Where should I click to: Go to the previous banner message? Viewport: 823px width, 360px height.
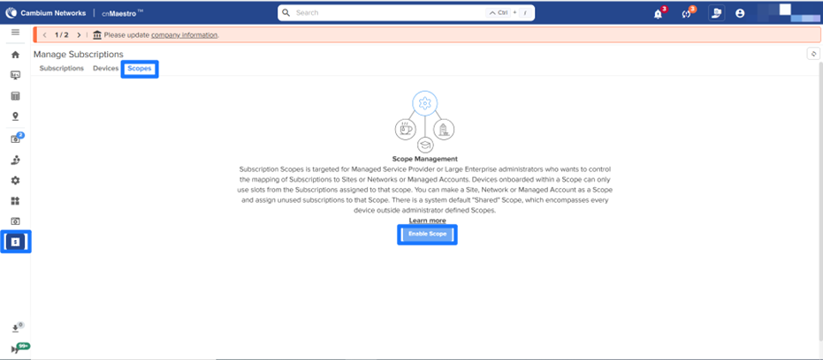[x=45, y=34]
